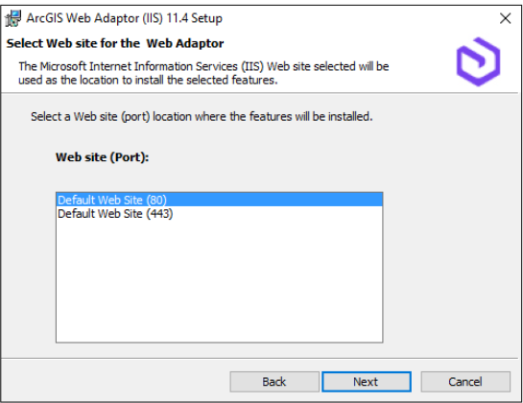Click blank row space right of "(443)" entry
This screenshot has height=403, width=523.
click(x=277, y=214)
